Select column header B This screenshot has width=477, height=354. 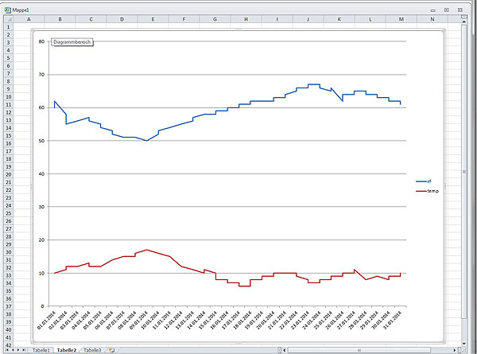tap(59, 18)
